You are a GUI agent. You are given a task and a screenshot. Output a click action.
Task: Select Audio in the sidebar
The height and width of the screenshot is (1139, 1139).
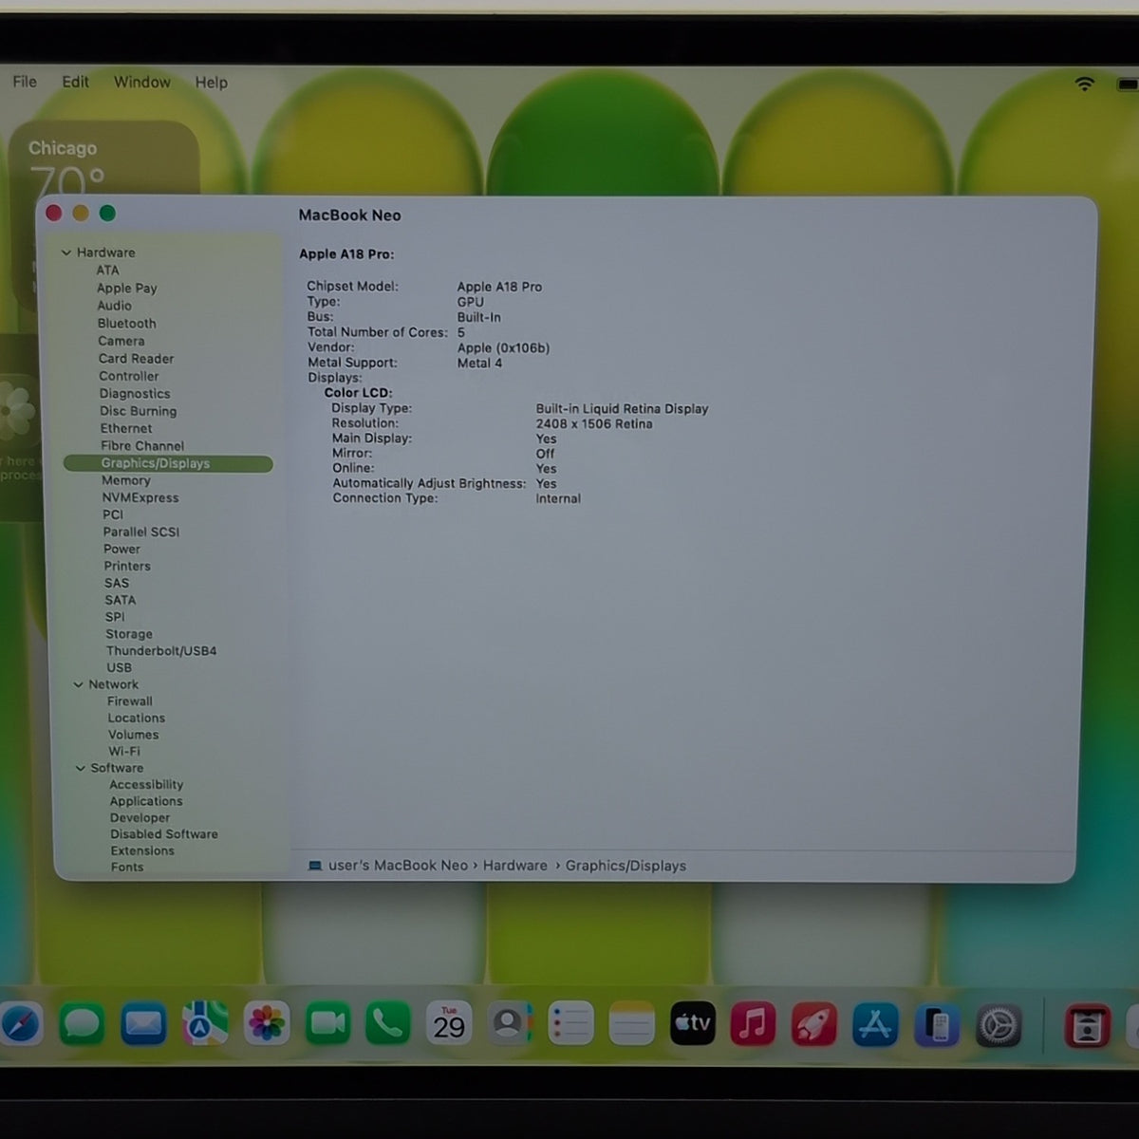click(114, 306)
